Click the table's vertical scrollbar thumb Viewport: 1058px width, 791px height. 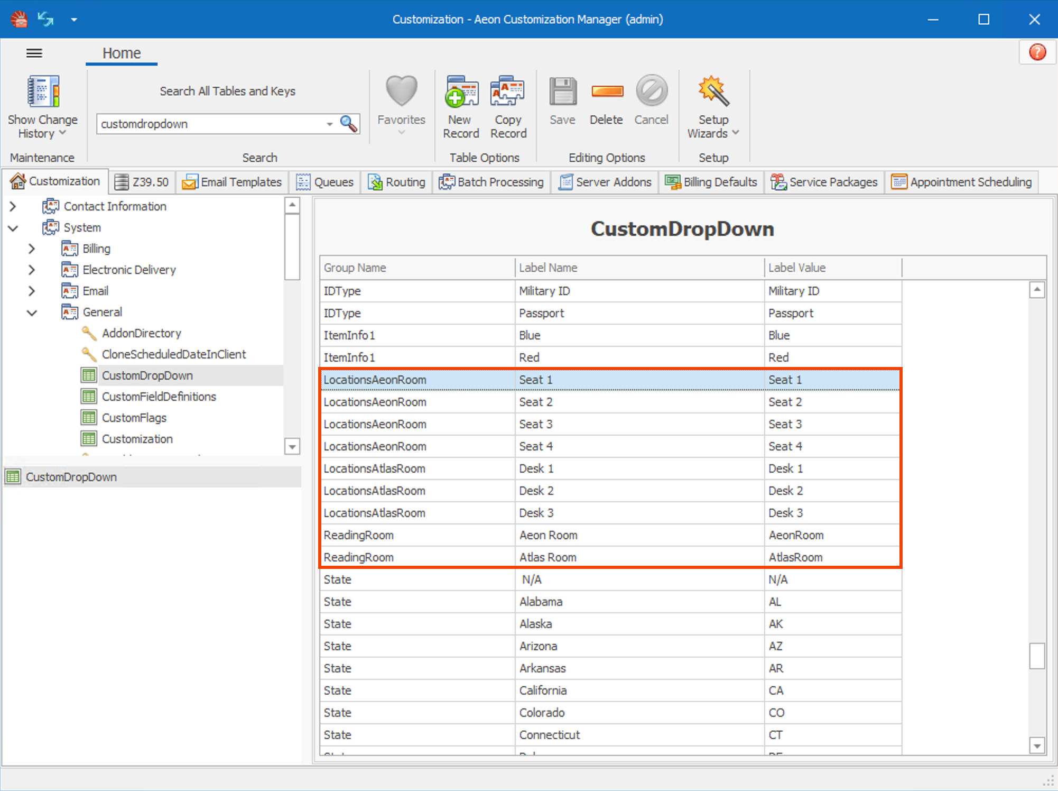pyautogui.click(x=1037, y=656)
